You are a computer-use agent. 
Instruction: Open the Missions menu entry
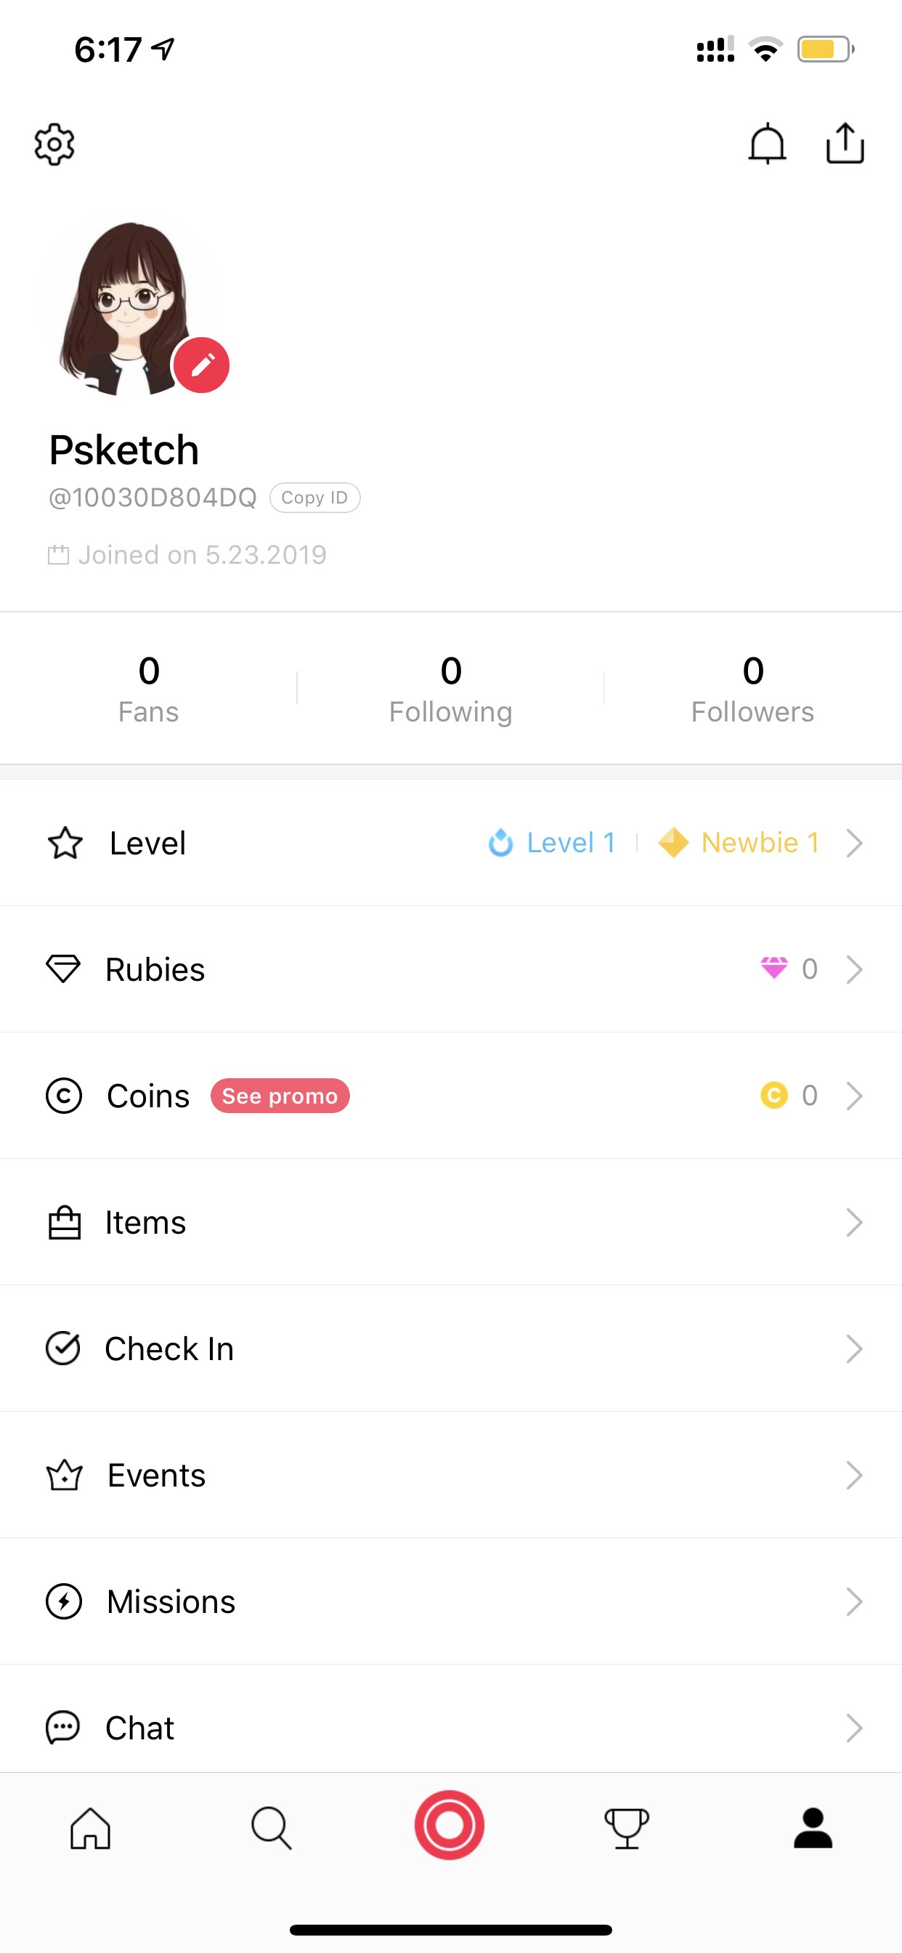click(451, 1602)
